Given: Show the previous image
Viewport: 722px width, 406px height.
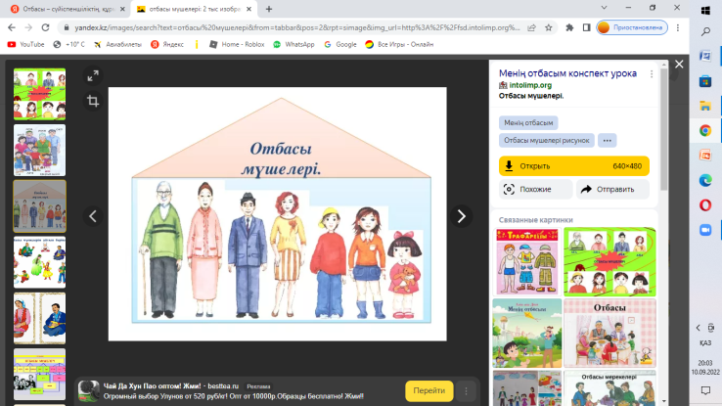Looking at the screenshot, I should point(93,216).
